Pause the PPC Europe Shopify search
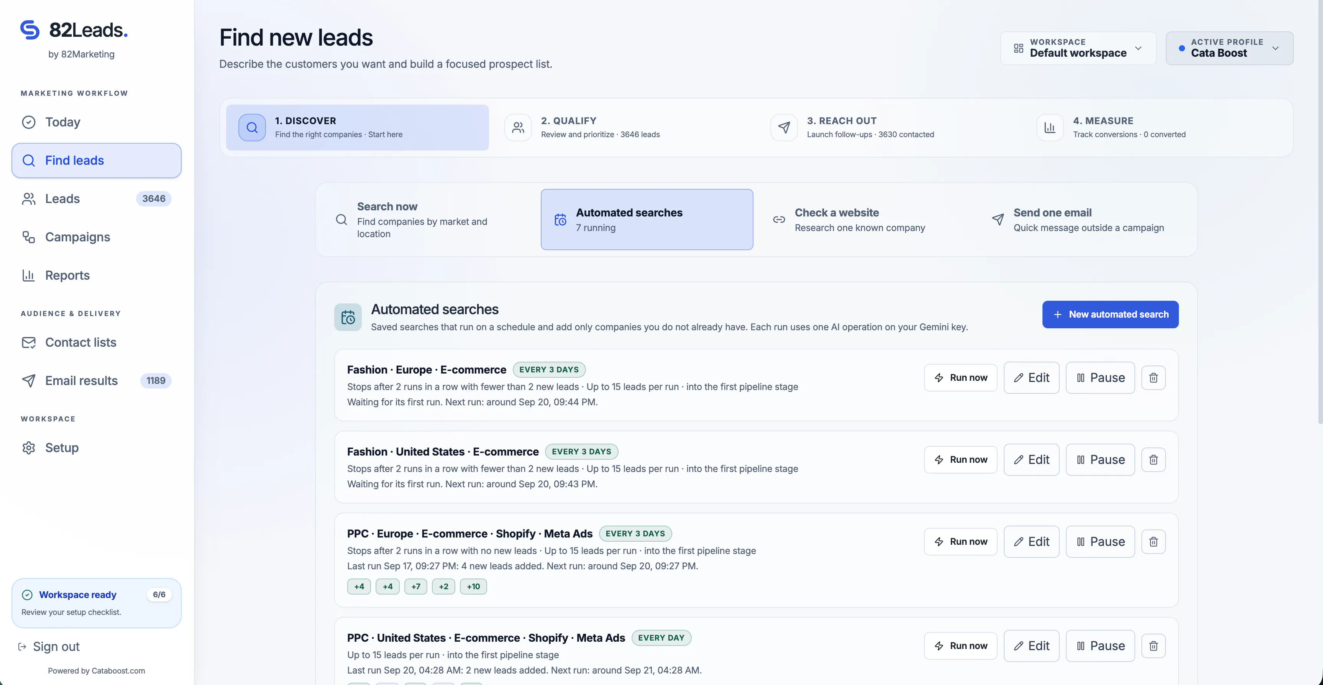 coord(1100,542)
